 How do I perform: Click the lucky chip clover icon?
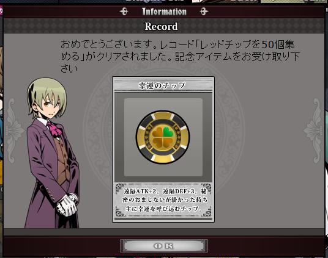click(163, 137)
